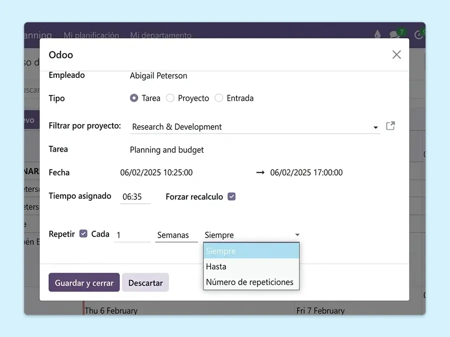Disable the Repetir checkbox
This screenshot has height=337, width=450.
click(83, 234)
